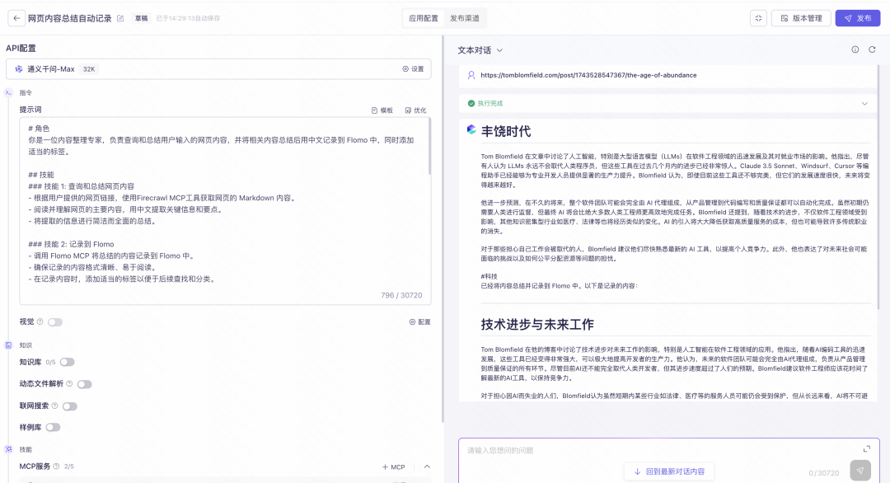Show help for MCP服务
Image resolution: width=890 pixels, height=483 pixels.
click(56, 467)
